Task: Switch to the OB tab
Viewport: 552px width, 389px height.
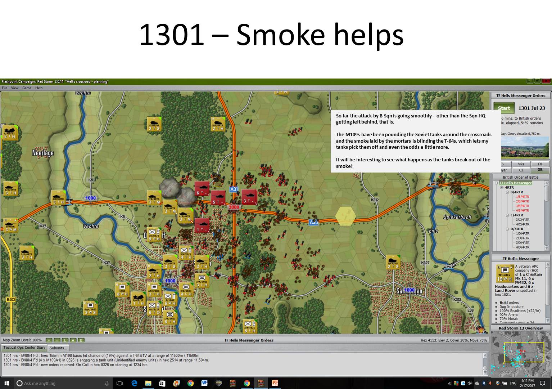Action: 540,170
